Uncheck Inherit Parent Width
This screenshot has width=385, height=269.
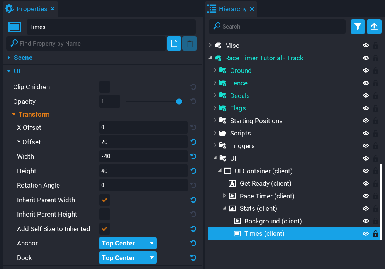point(105,200)
